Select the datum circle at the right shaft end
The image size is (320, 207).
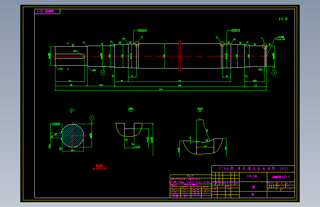click(274, 73)
